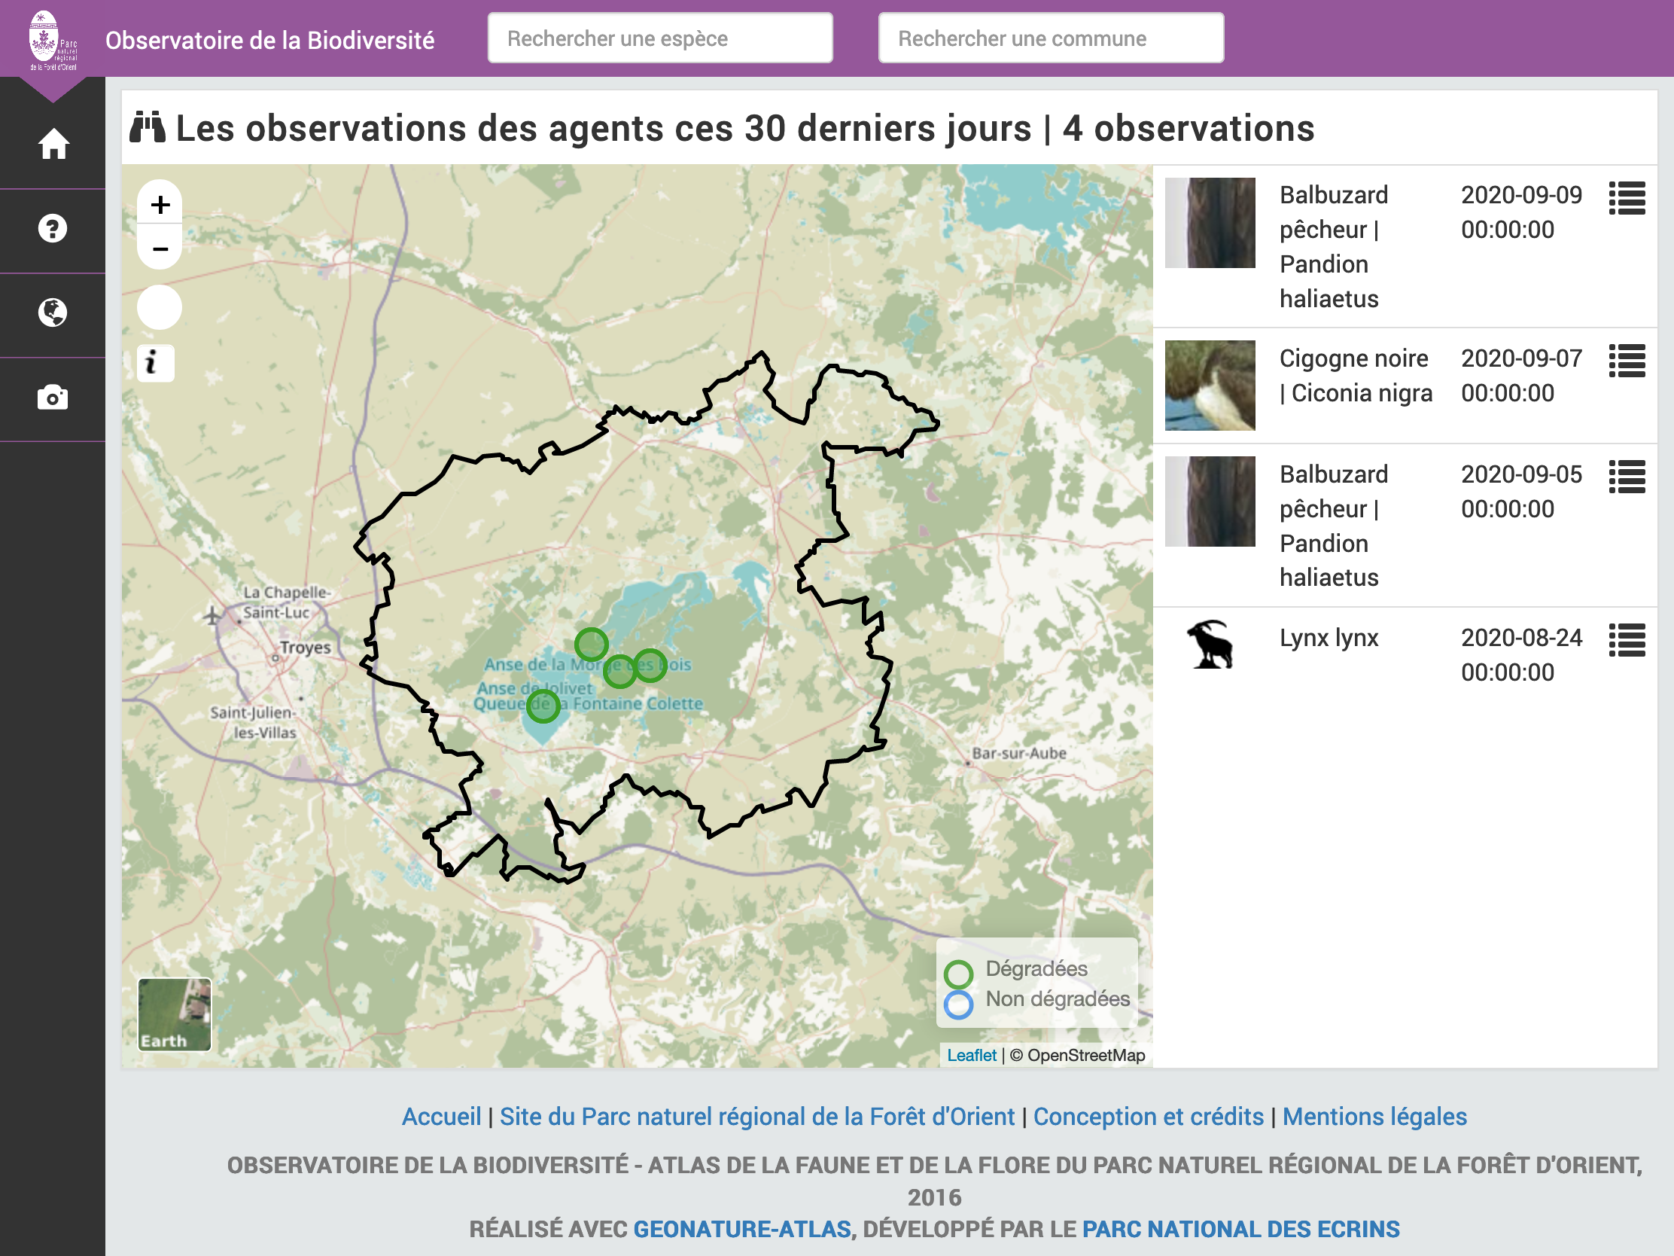Open Conception et crédits link

[1148, 1117]
